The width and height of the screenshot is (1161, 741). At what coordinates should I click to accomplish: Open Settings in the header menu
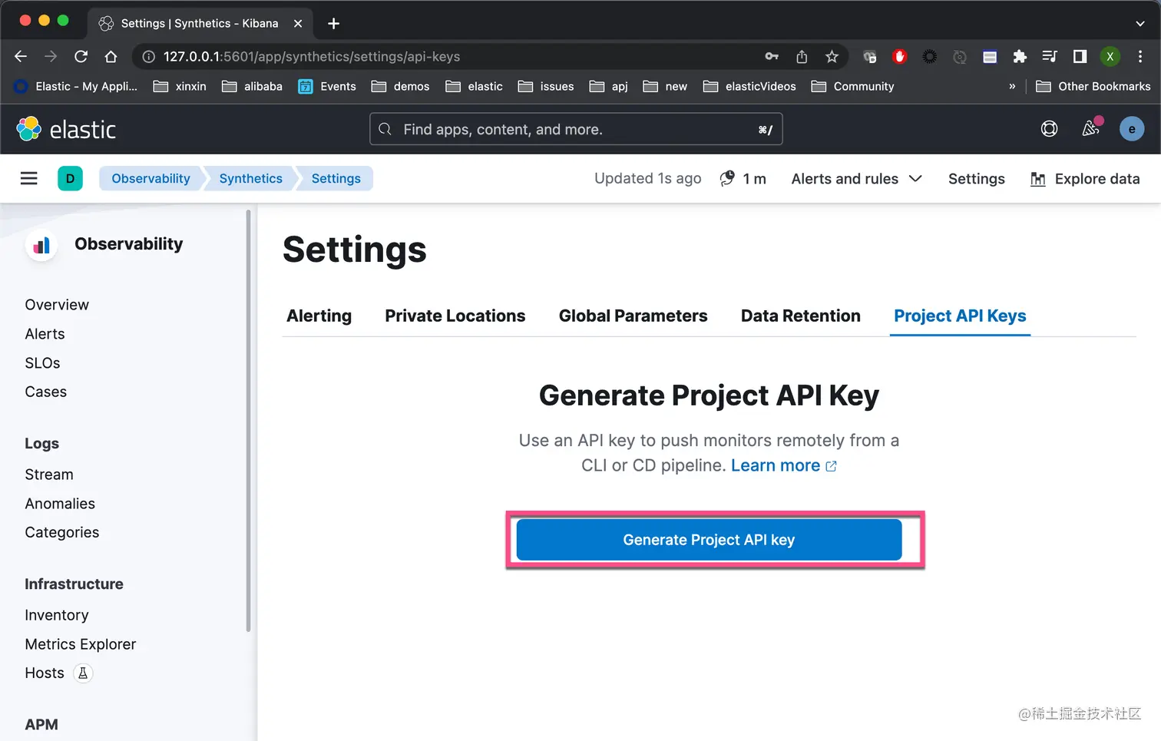[976, 179]
